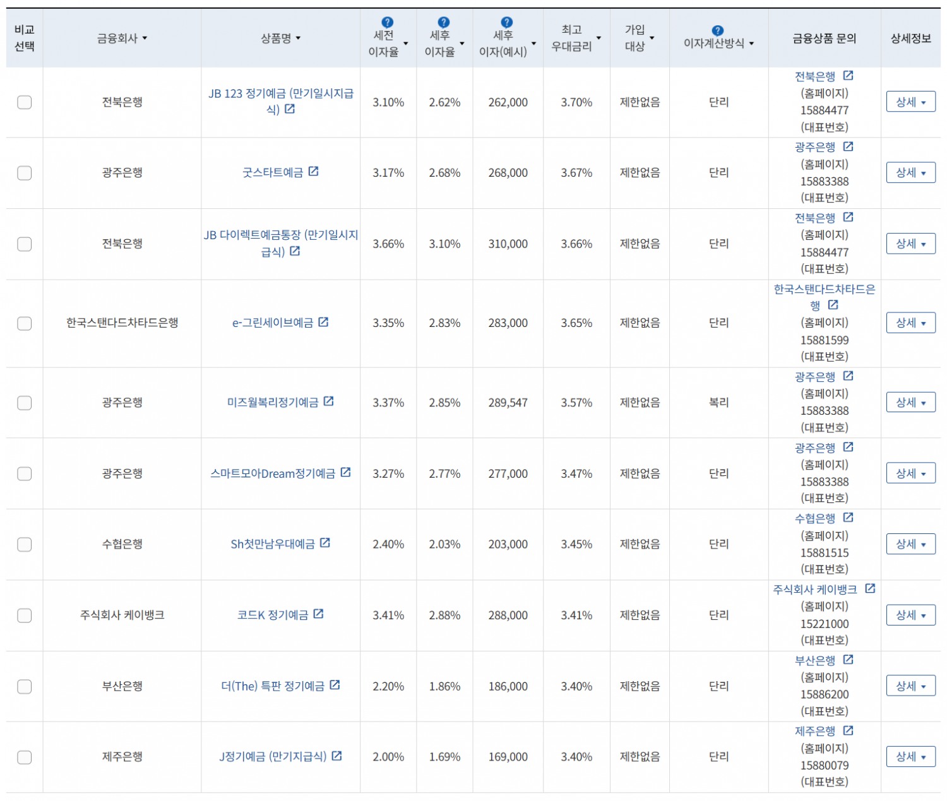Image resolution: width=947 pixels, height=801 pixels.
Task: Check compare box for e-그린세이브예금
Action: [x=25, y=323]
